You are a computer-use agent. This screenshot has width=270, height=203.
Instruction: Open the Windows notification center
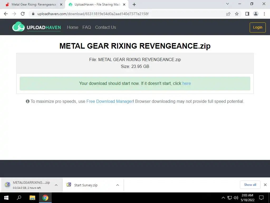click(x=261, y=198)
